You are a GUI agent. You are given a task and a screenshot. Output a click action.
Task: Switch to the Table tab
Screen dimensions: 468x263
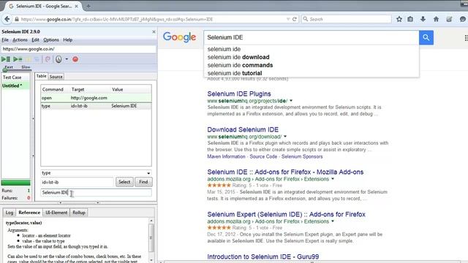[41, 76]
